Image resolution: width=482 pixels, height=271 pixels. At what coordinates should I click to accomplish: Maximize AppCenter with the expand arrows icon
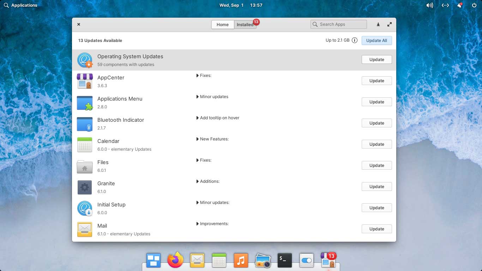click(x=390, y=24)
